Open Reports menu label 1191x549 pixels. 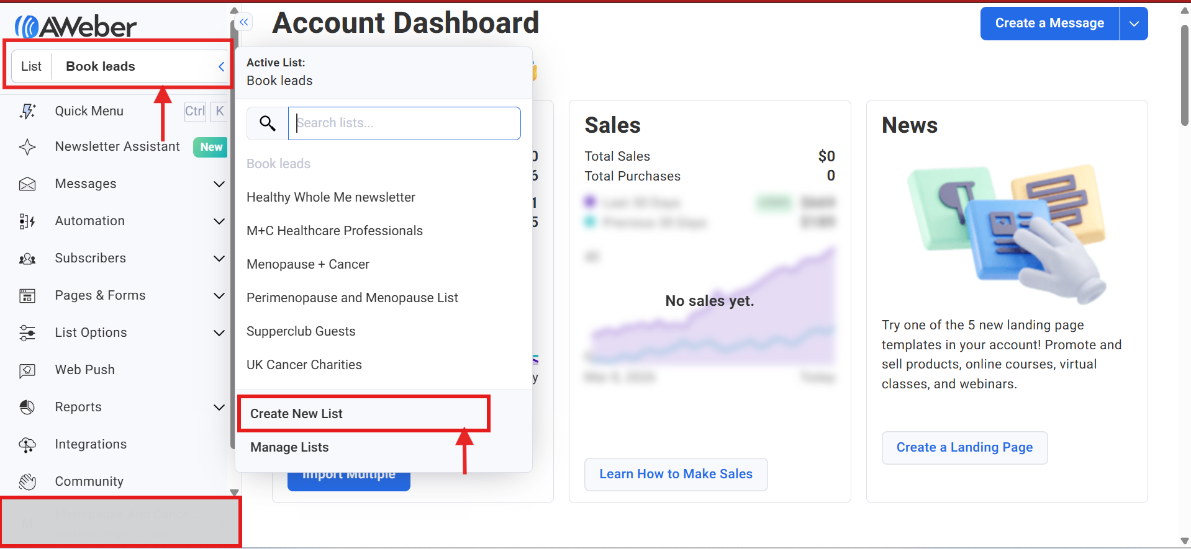(x=78, y=407)
